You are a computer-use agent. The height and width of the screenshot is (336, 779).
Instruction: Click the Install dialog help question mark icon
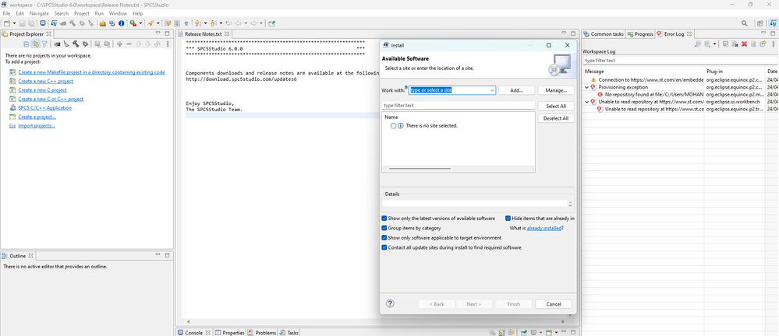[390, 304]
